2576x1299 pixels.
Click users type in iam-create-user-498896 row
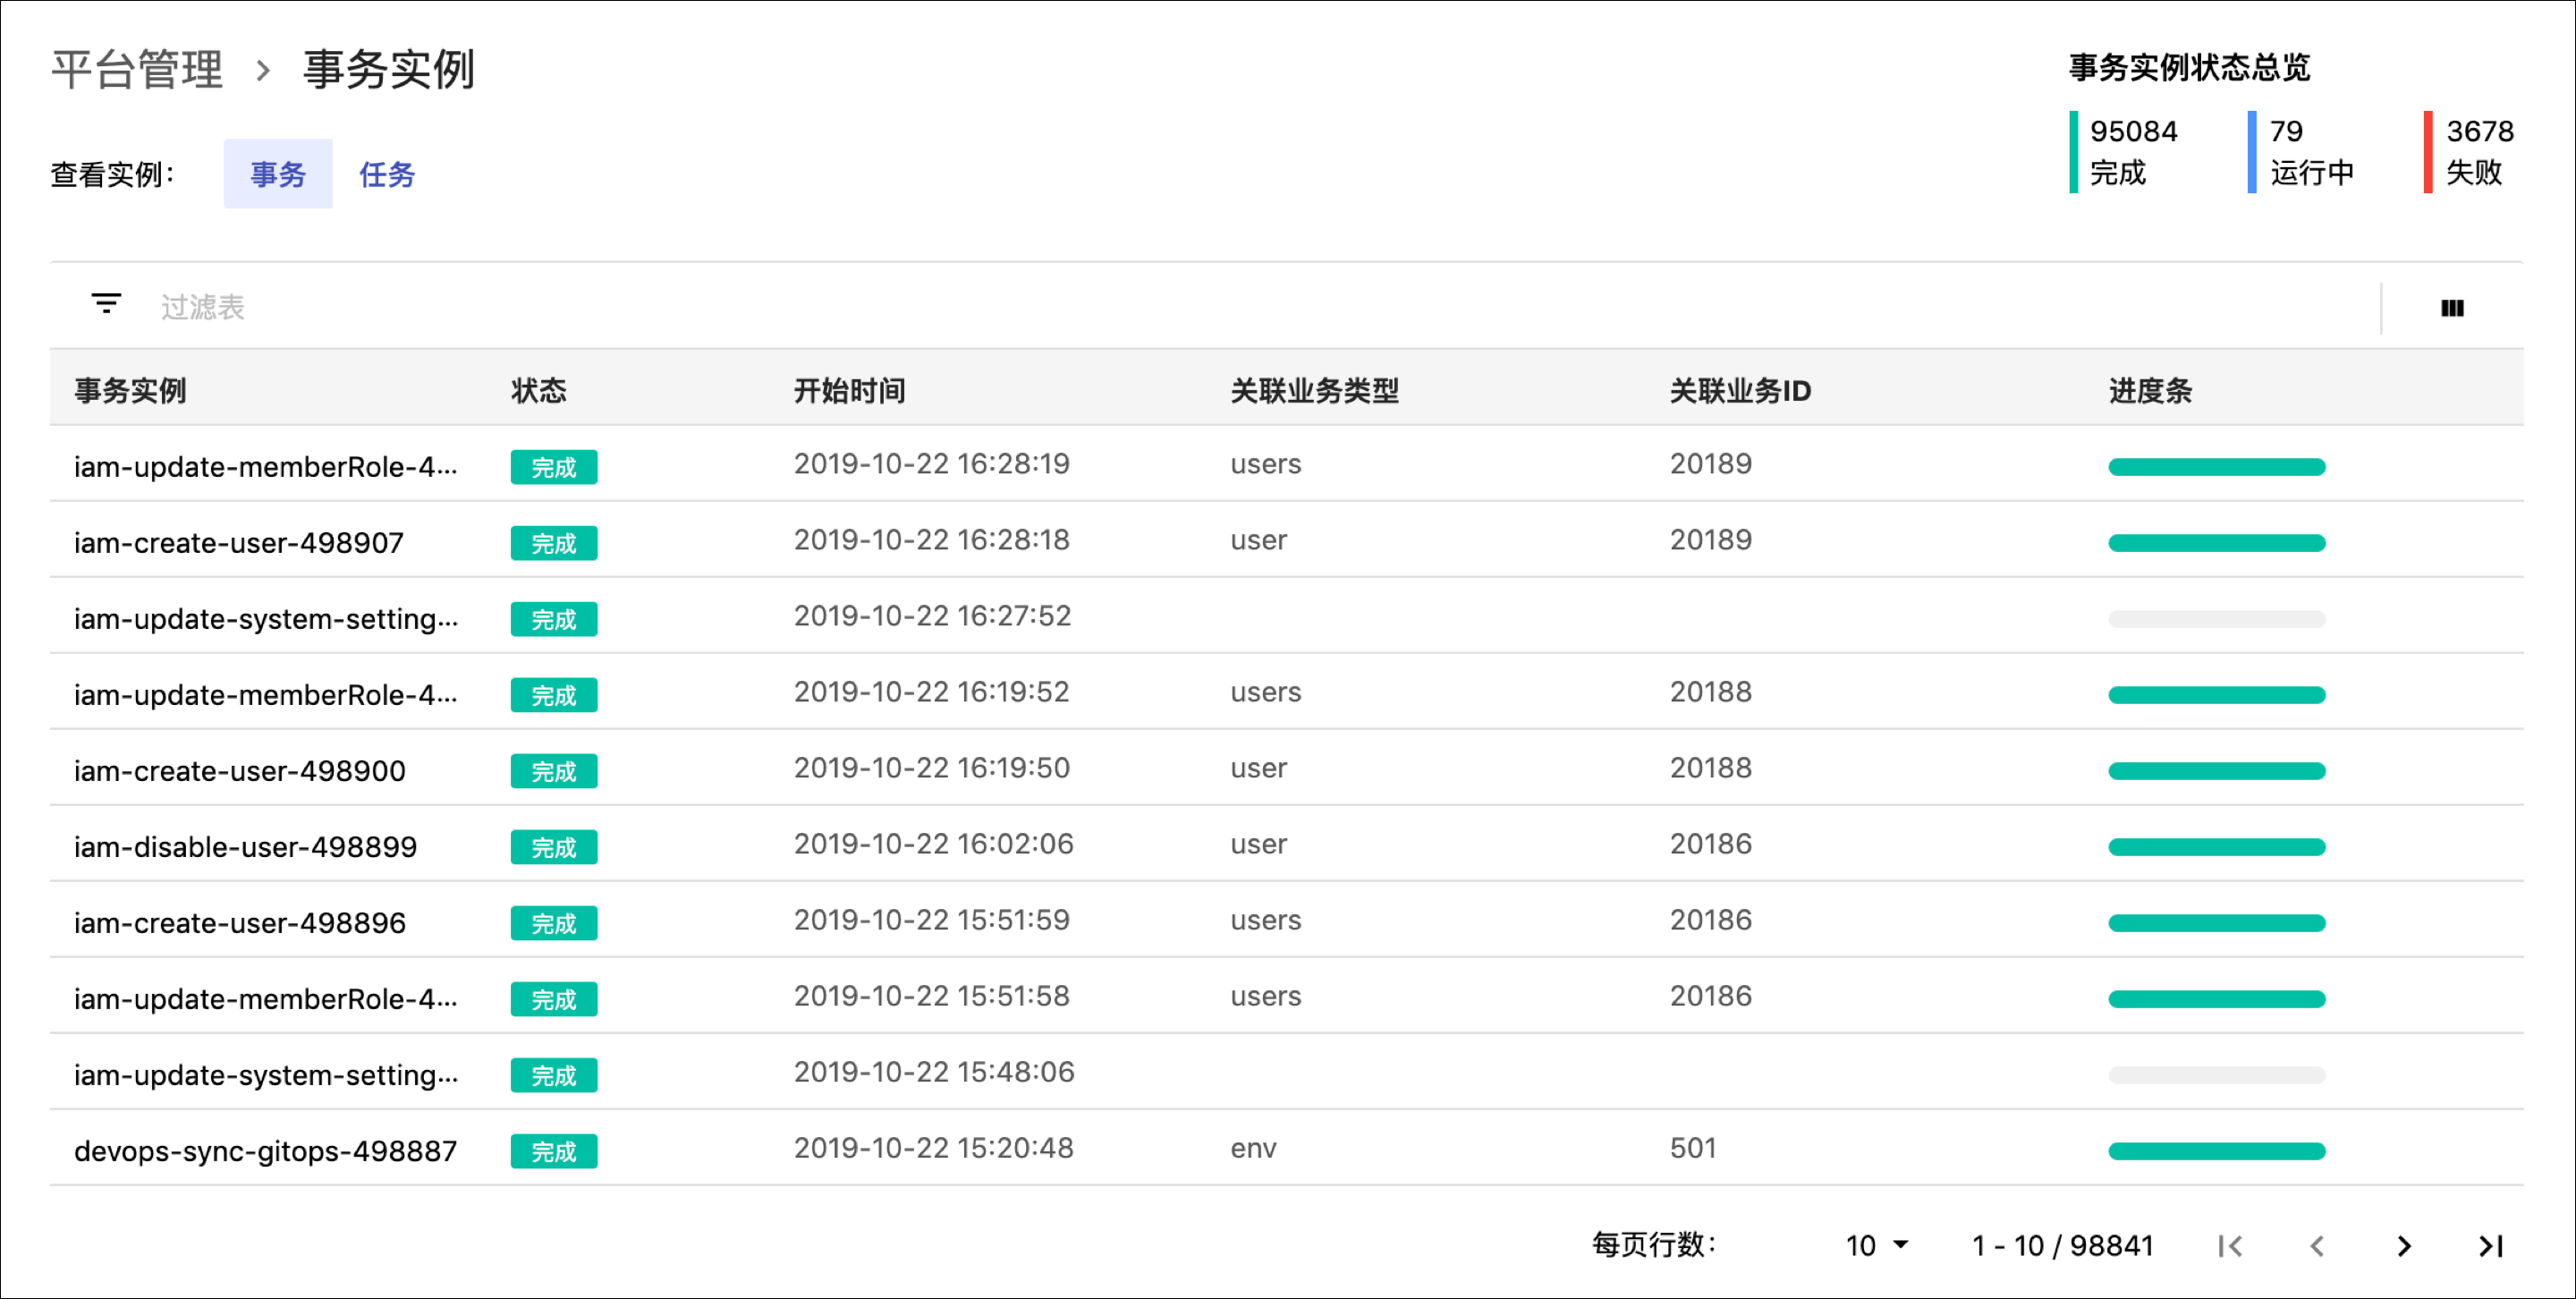(1266, 921)
